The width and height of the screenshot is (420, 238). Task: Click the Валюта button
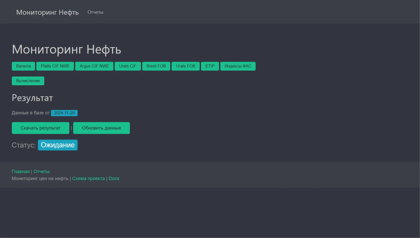pyautogui.click(x=23, y=66)
